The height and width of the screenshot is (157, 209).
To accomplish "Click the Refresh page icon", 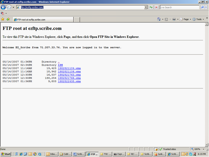I will (151, 7).
